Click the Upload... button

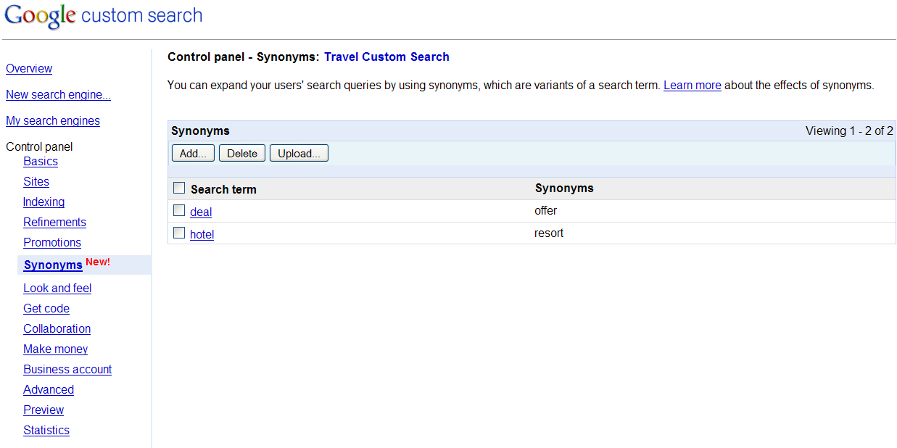click(299, 153)
